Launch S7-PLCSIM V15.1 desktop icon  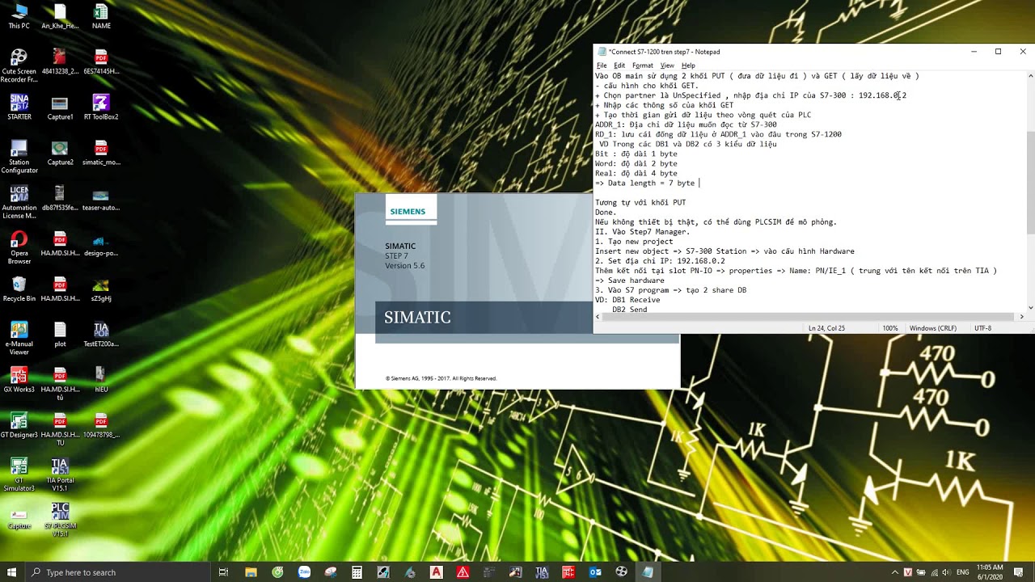point(60,520)
